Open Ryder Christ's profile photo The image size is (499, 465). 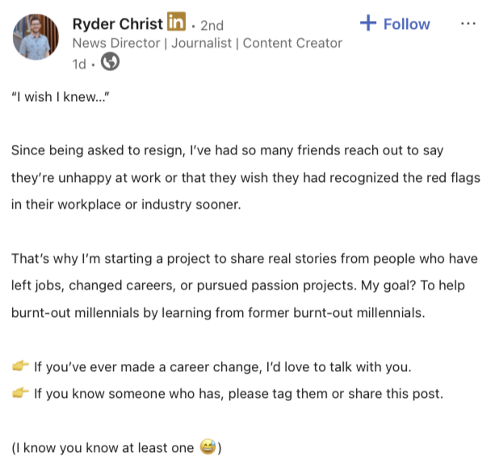tap(36, 37)
